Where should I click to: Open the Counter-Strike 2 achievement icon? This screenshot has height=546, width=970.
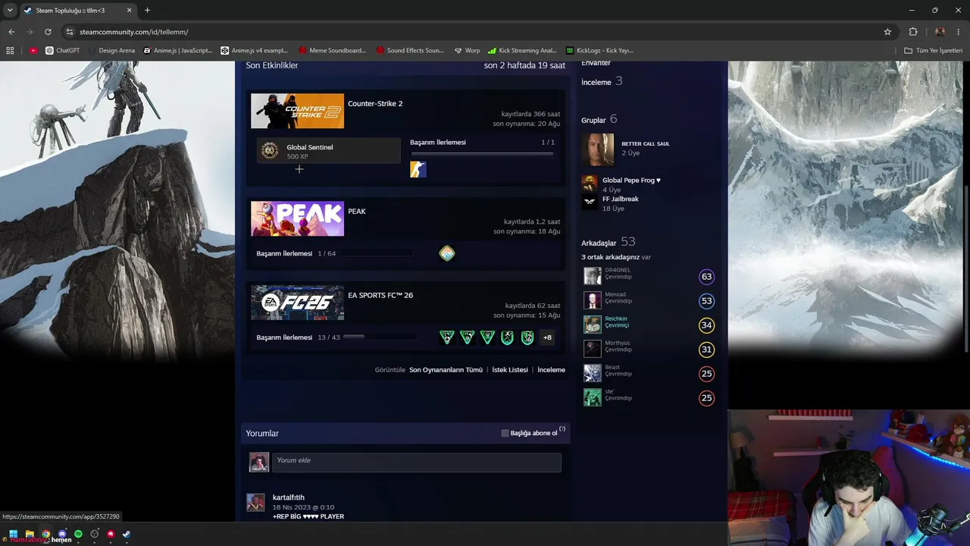418,170
